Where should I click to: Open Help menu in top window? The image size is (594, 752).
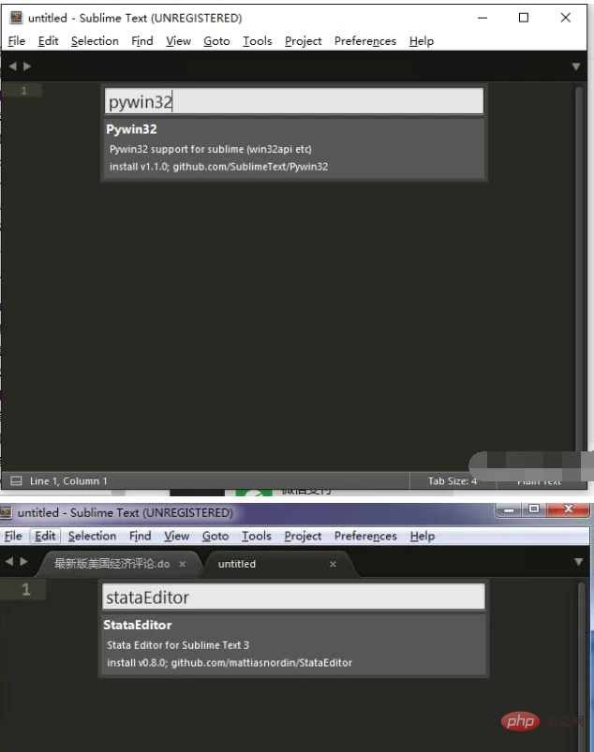pos(422,41)
